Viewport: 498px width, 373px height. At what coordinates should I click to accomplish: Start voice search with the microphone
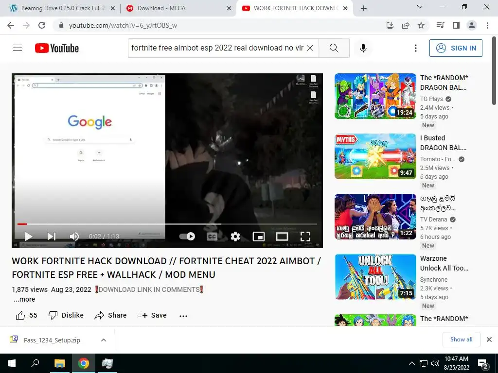(x=363, y=48)
